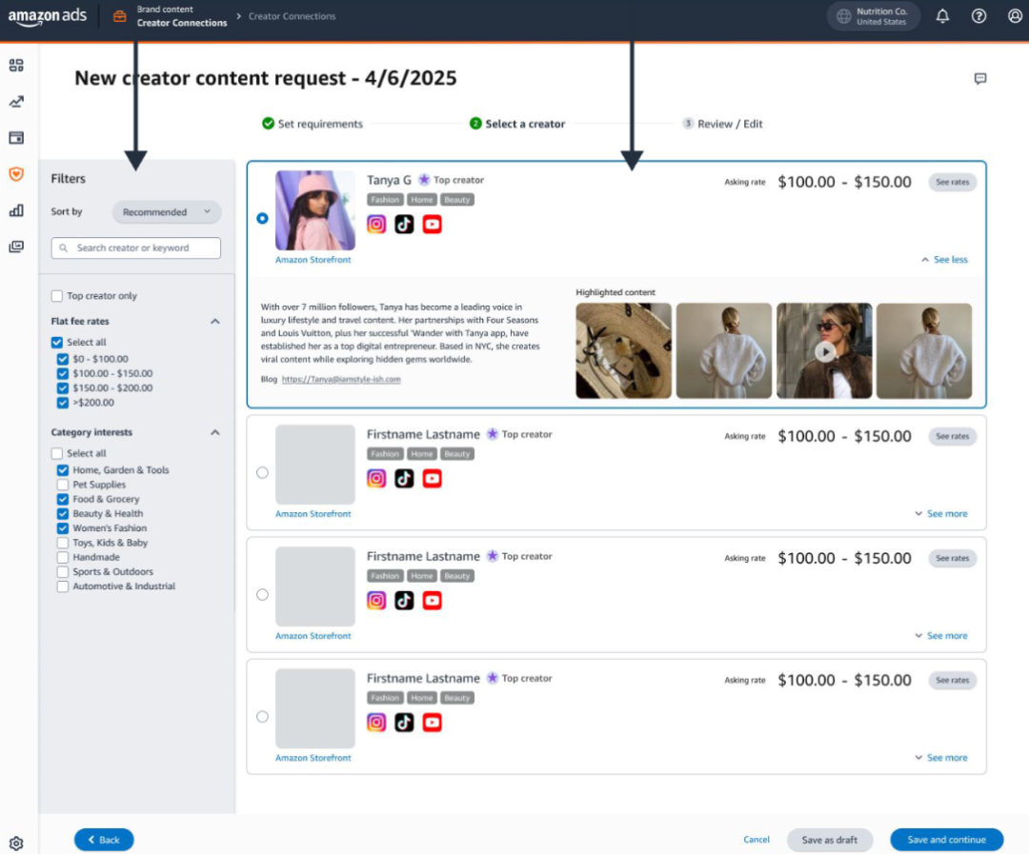Open second creator card's Instagram icon
The height and width of the screenshot is (854, 1029).
point(376,479)
